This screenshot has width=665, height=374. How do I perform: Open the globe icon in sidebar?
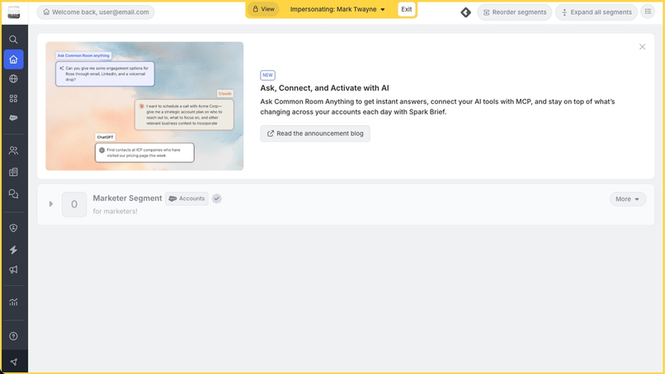13,79
